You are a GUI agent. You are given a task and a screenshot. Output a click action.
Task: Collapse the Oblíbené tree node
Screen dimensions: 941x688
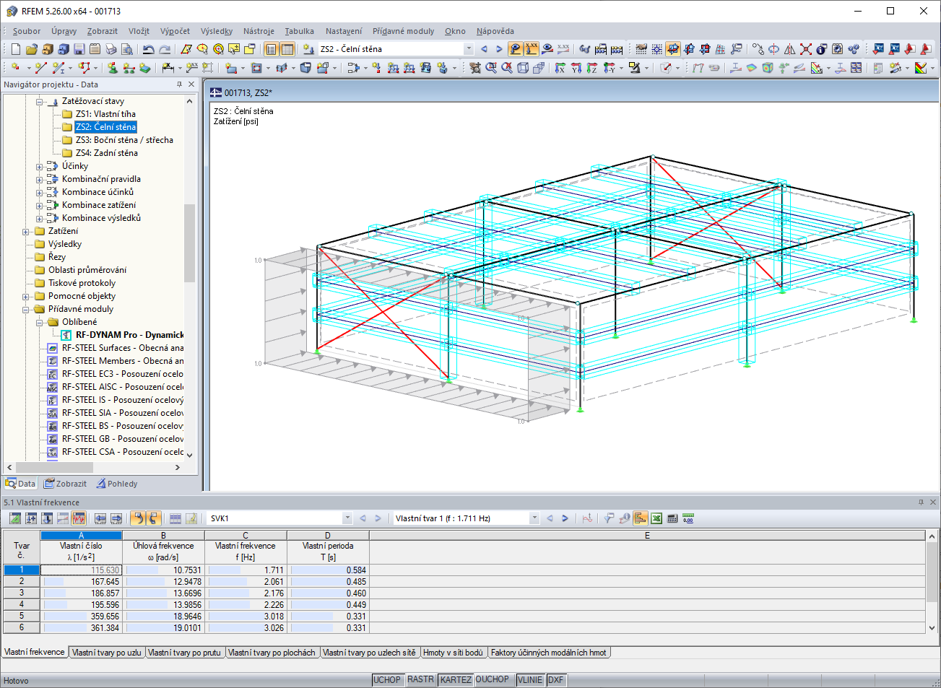tap(40, 323)
